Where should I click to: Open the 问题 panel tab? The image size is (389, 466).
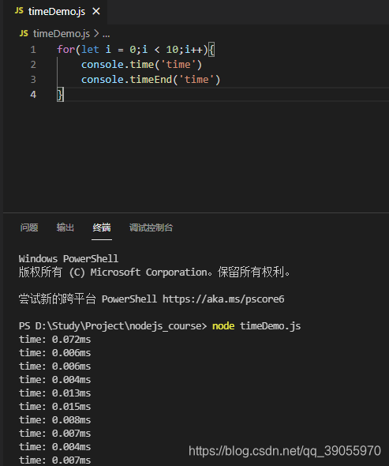click(29, 227)
